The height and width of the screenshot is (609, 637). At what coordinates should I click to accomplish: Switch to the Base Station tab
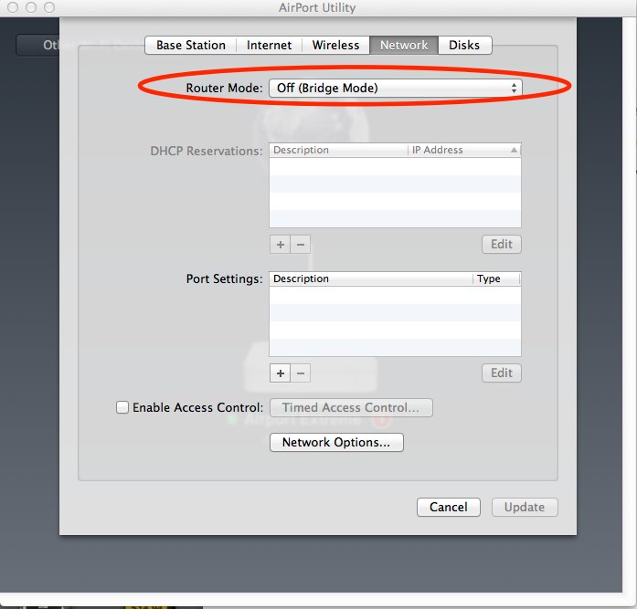(190, 45)
